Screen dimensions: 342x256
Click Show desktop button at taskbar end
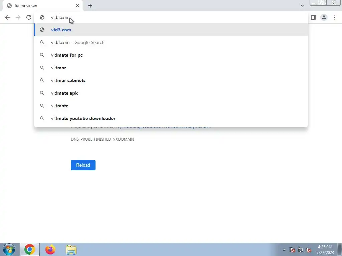coord(340,249)
